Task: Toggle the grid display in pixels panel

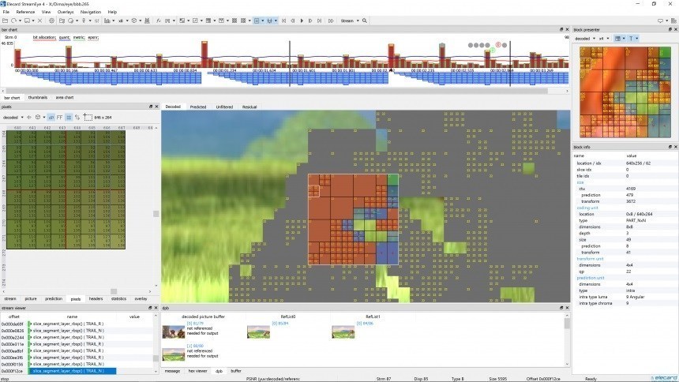Action: coord(69,117)
